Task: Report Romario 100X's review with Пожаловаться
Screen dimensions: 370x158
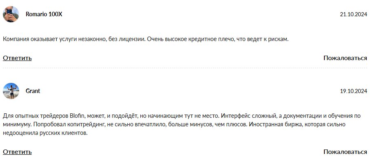Action: (345, 58)
